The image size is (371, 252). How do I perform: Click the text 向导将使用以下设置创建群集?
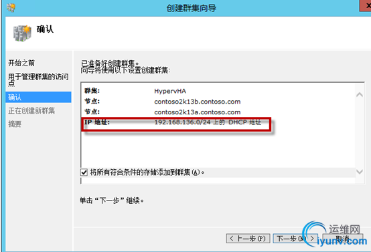(x=126, y=70)
